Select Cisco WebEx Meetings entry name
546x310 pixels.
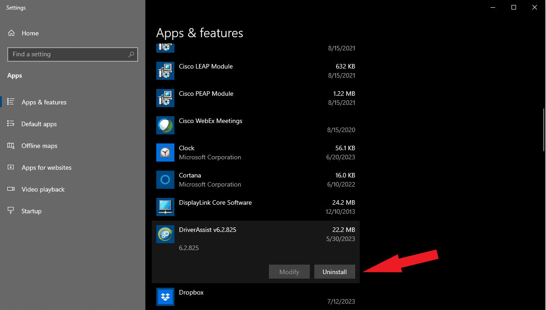211,121
